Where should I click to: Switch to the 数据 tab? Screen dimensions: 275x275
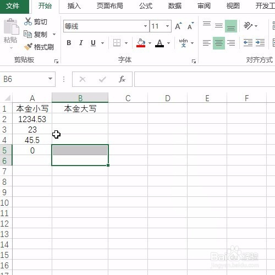click(x=175, y=6)
